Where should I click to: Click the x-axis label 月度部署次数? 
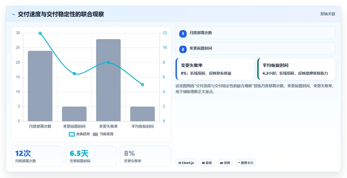coord(40,126)
